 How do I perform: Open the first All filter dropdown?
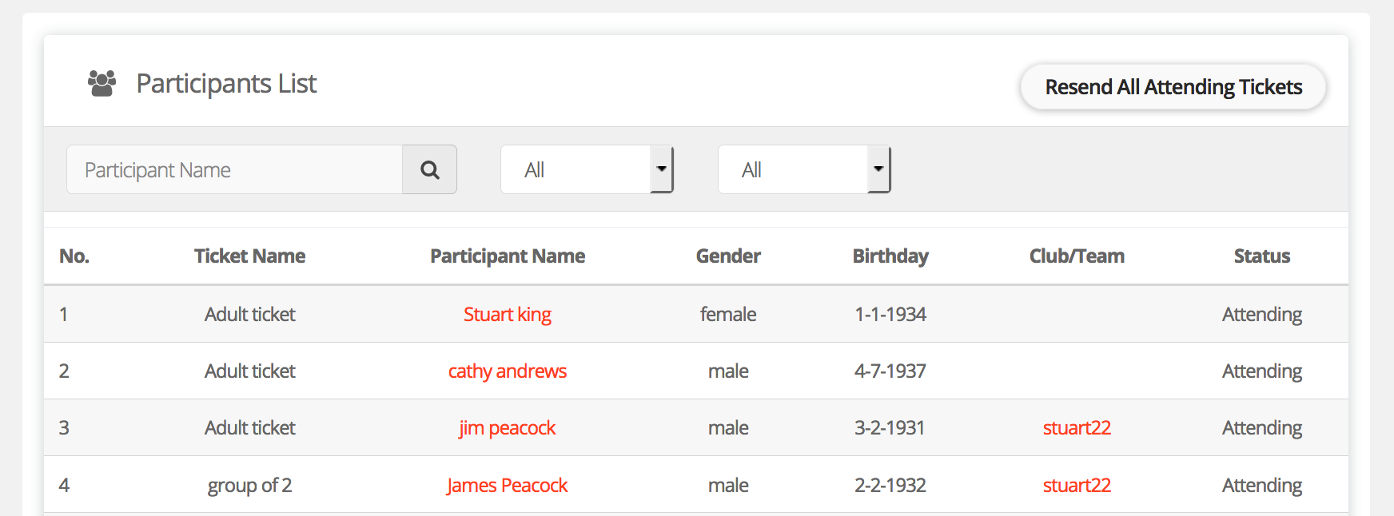(587, 169)
